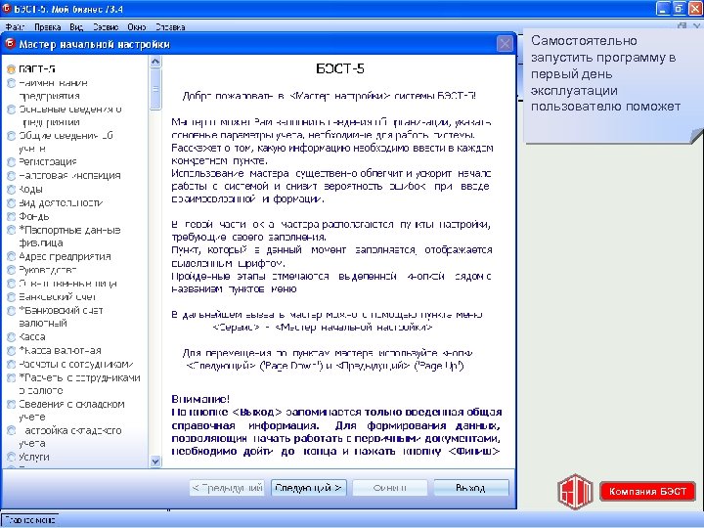The width and height of the screenshot is (704, 528).
Task: Select Общие сведения об учете step
Action: (x=61, y=142)
